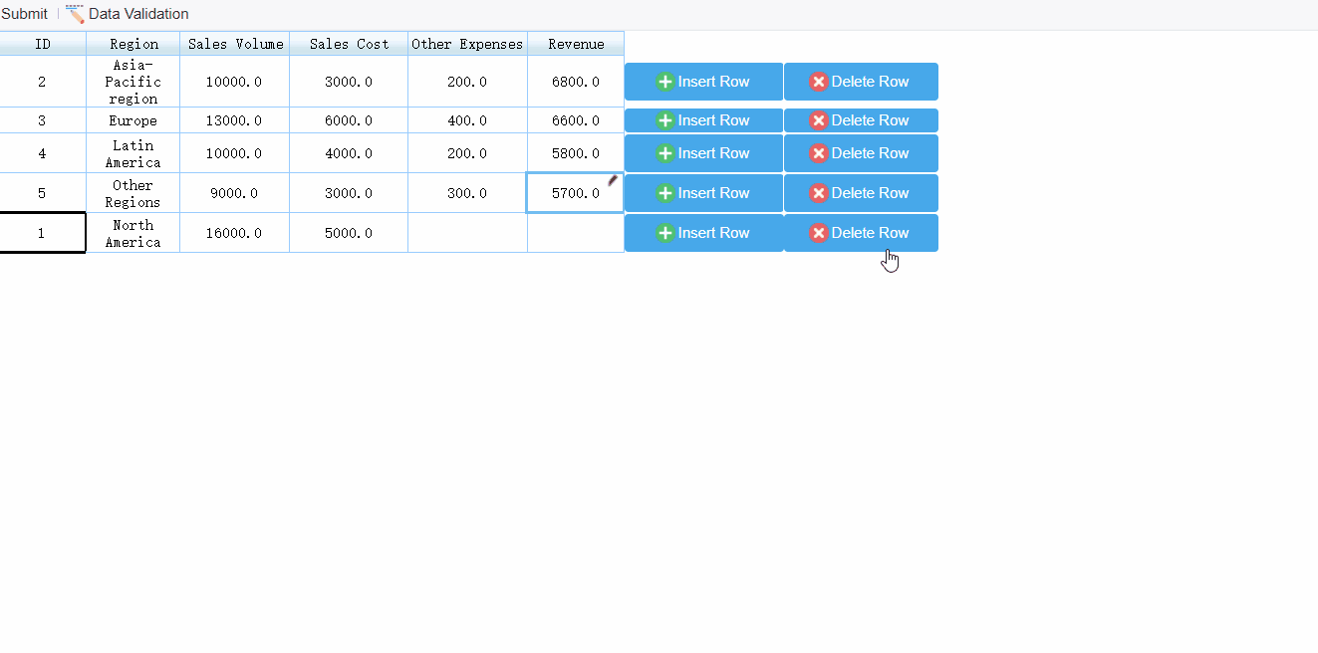
Task: Click the green plus icon on Latin America's Insert Row
Action: click(x=664, y=153)
